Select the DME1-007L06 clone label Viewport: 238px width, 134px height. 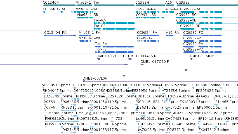click(95, 78)
